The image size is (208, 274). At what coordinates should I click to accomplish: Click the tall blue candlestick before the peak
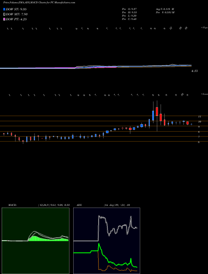(x=153, y=115)
